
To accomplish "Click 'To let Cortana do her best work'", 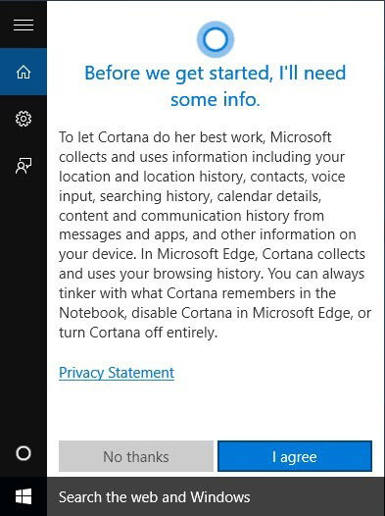I will [162, 137].
